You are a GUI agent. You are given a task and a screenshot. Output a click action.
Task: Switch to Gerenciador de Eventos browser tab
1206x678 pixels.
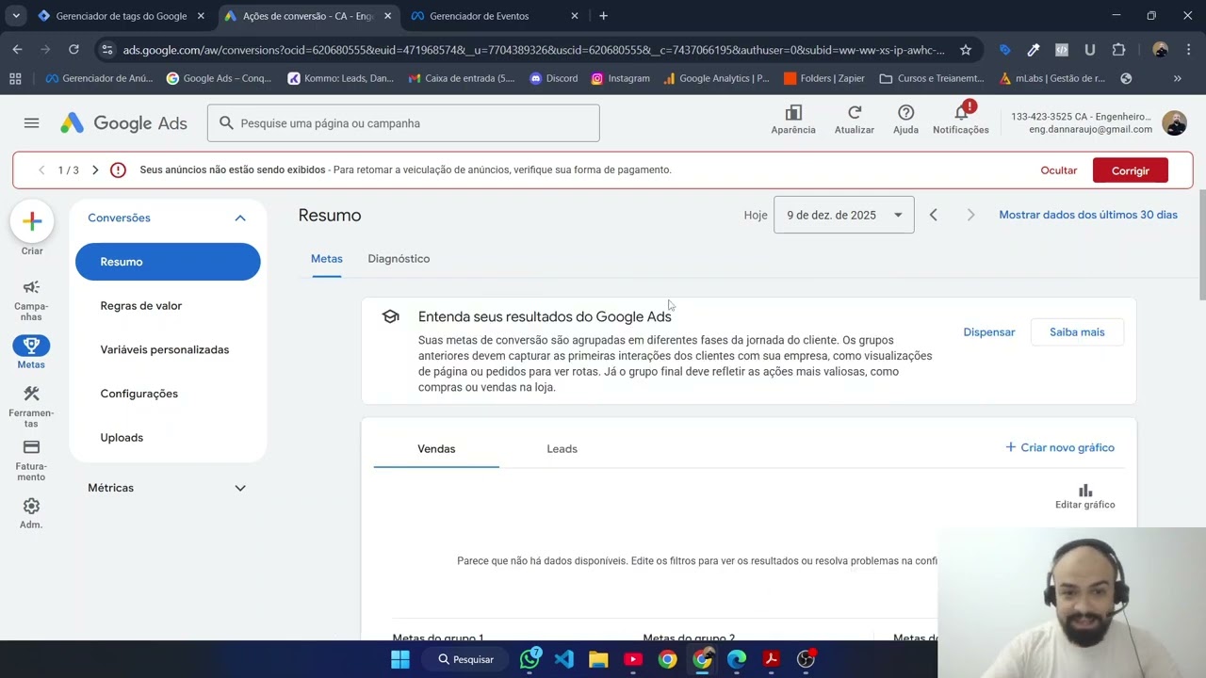point(493,16)
